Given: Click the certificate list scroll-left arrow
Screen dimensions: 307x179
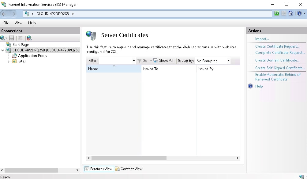Looking at the screenshot, I should coord(89,158).
